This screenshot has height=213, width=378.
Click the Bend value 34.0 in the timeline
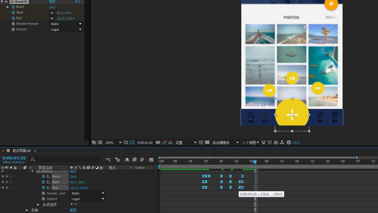click(x=73, y=177)
